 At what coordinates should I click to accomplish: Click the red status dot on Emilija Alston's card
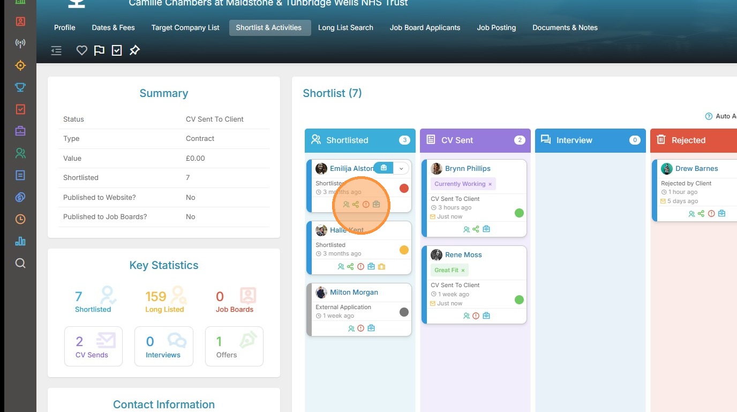pyautogui.click(x=404, y=188)
